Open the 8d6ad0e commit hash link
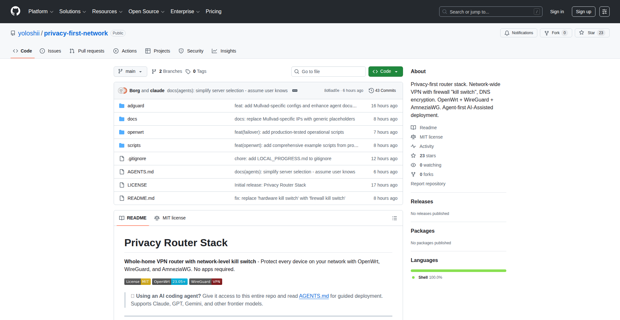 (x=332, y=91)
